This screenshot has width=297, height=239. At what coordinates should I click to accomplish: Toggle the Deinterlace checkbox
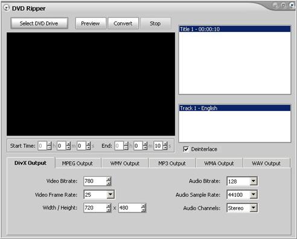[x=186, y=149]
